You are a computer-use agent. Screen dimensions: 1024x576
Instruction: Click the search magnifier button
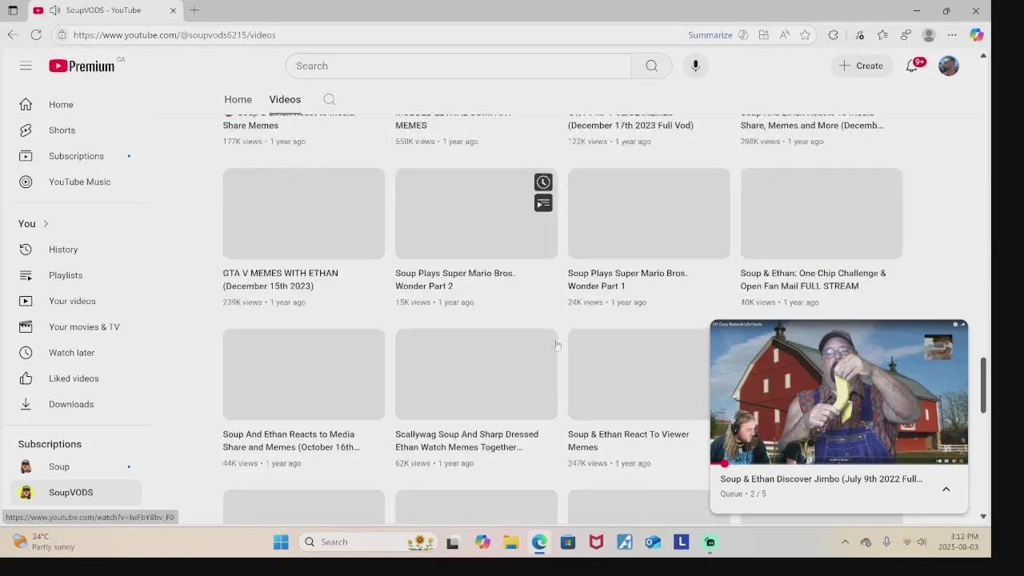point(651,66)
